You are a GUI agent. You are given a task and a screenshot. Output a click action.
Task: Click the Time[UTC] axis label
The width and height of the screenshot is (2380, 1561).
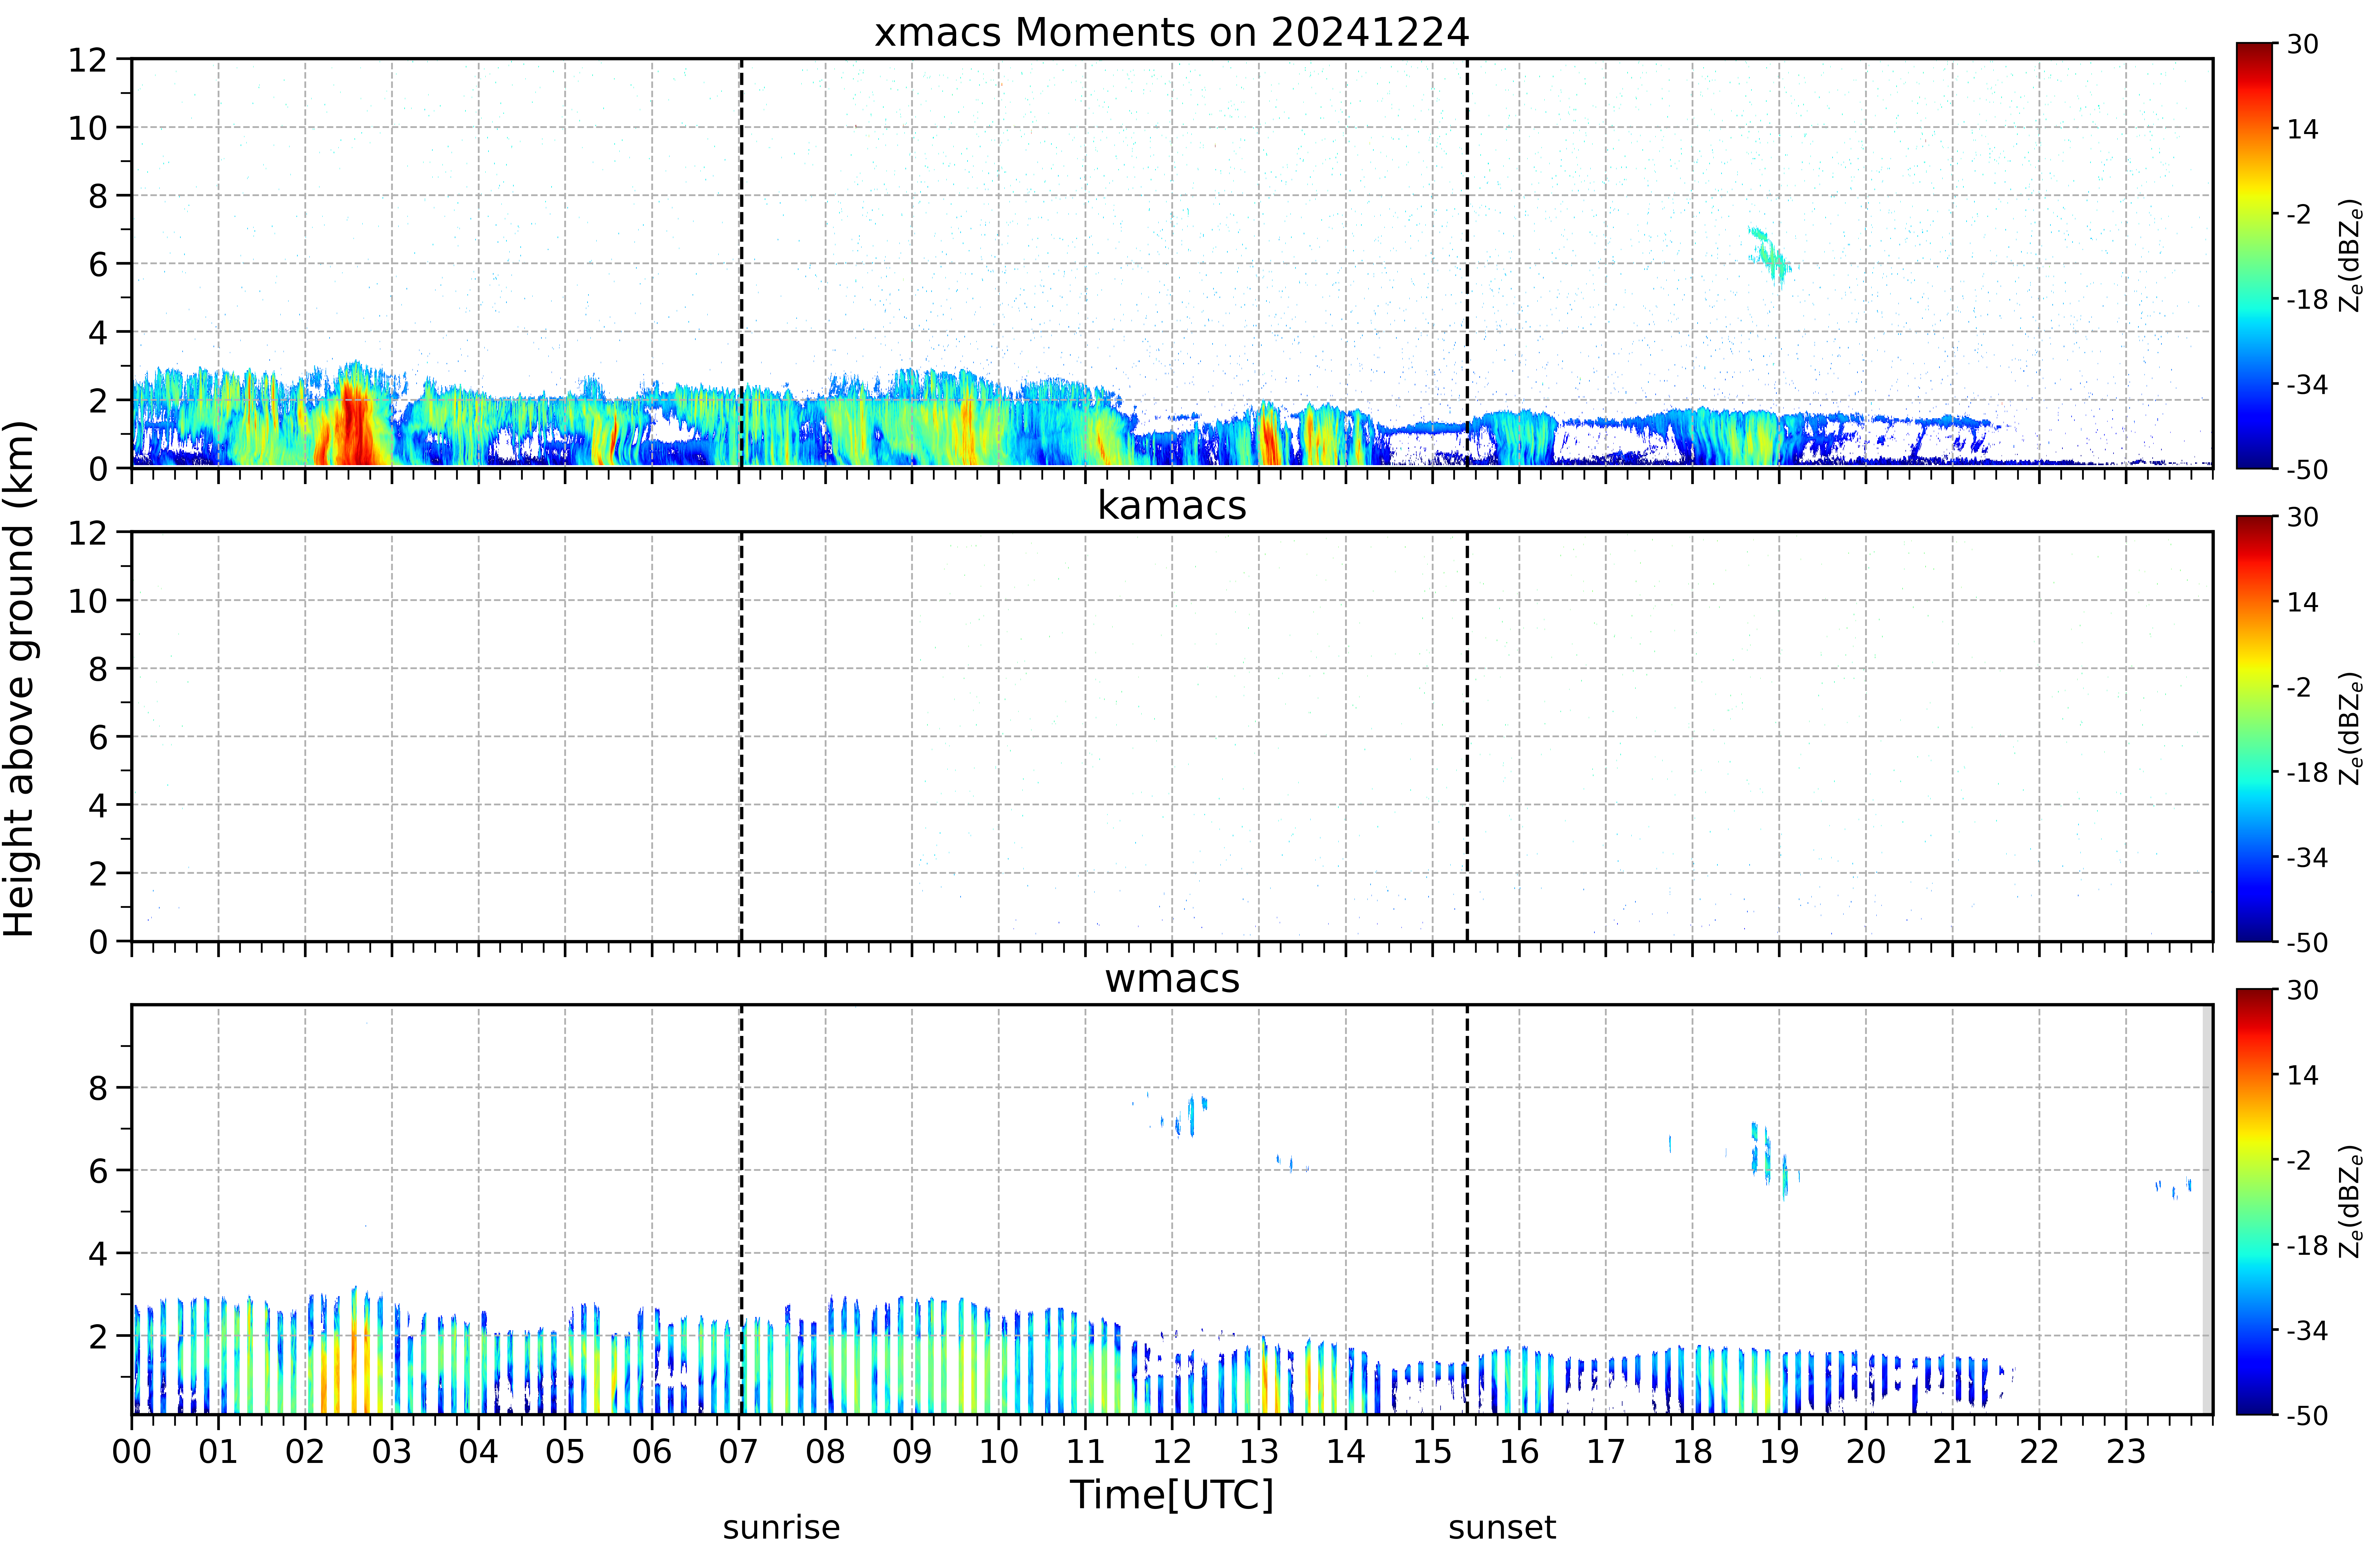[1172, 1495]
